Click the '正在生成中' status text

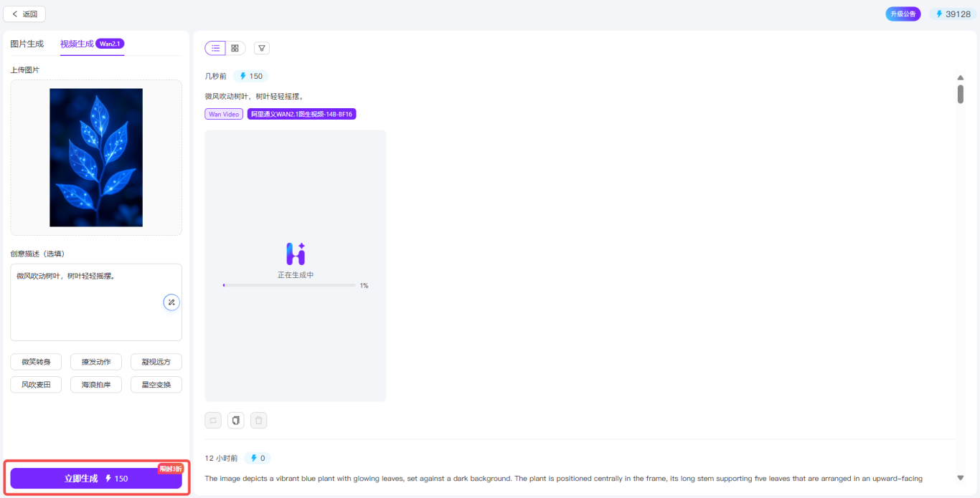click(x=296, y=274)
